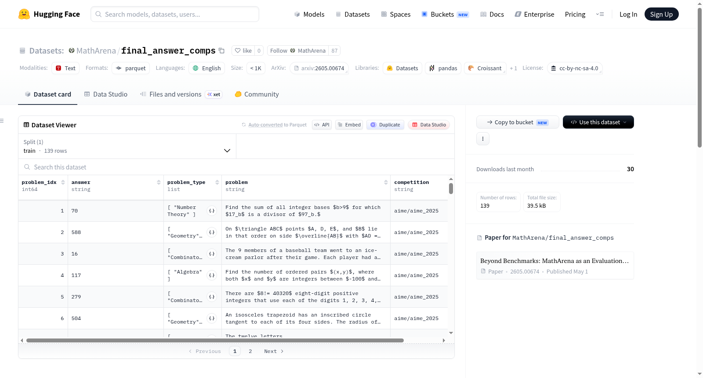Click the page vertical scrollbar
The height and width of the screenshot is (378, 703).
[x=699, y=78]
